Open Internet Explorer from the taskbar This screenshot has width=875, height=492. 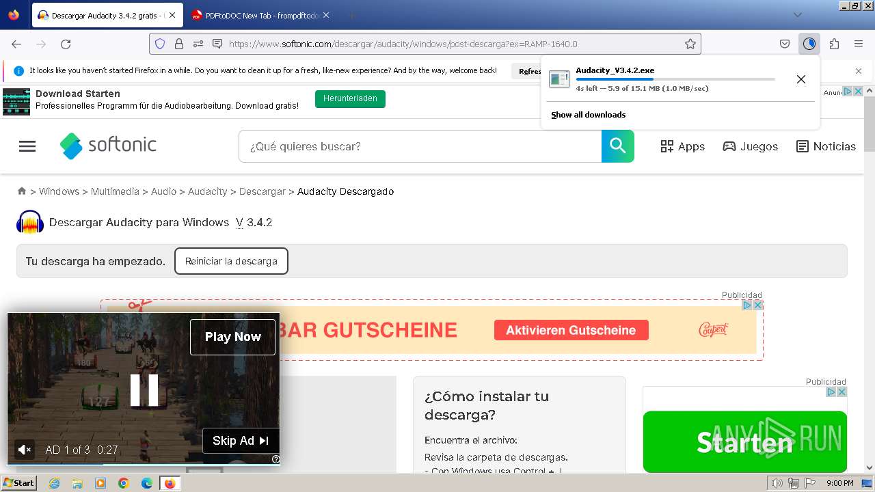(55, 483)
